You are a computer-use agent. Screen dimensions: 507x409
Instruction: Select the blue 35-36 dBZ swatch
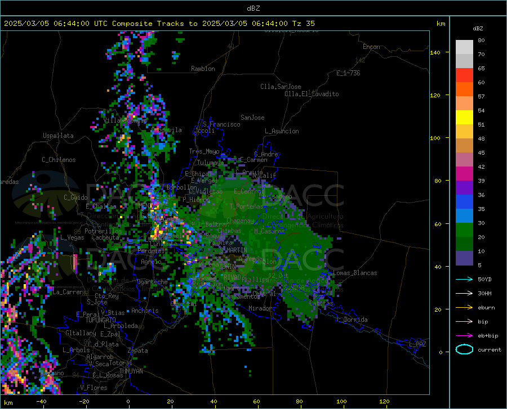[x=464, y=202]
